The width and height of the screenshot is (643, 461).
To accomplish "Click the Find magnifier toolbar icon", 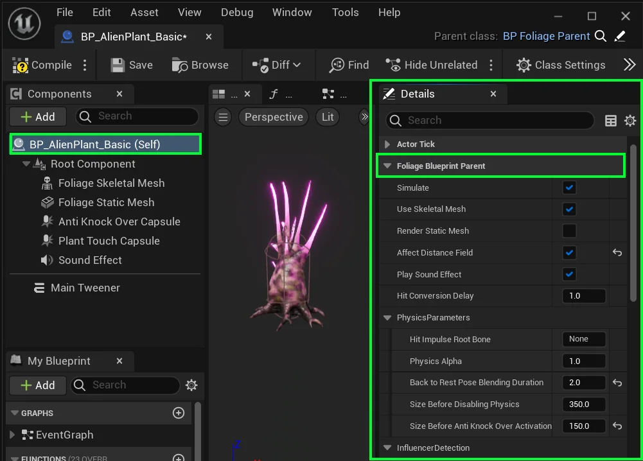I will pyautogui.click(x=337, y=65).
